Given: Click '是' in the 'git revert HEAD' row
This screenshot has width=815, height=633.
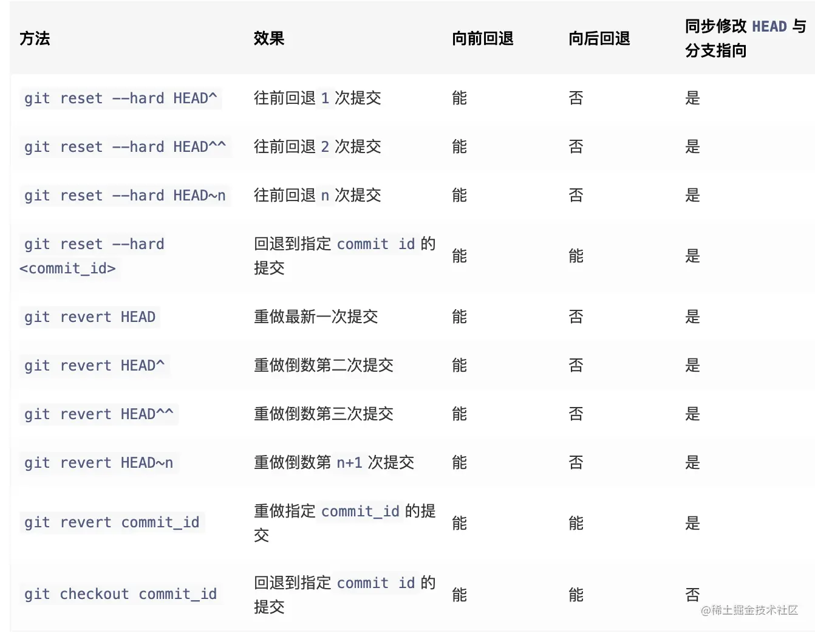Looking at the screenshot, I should tap(692, 316).
